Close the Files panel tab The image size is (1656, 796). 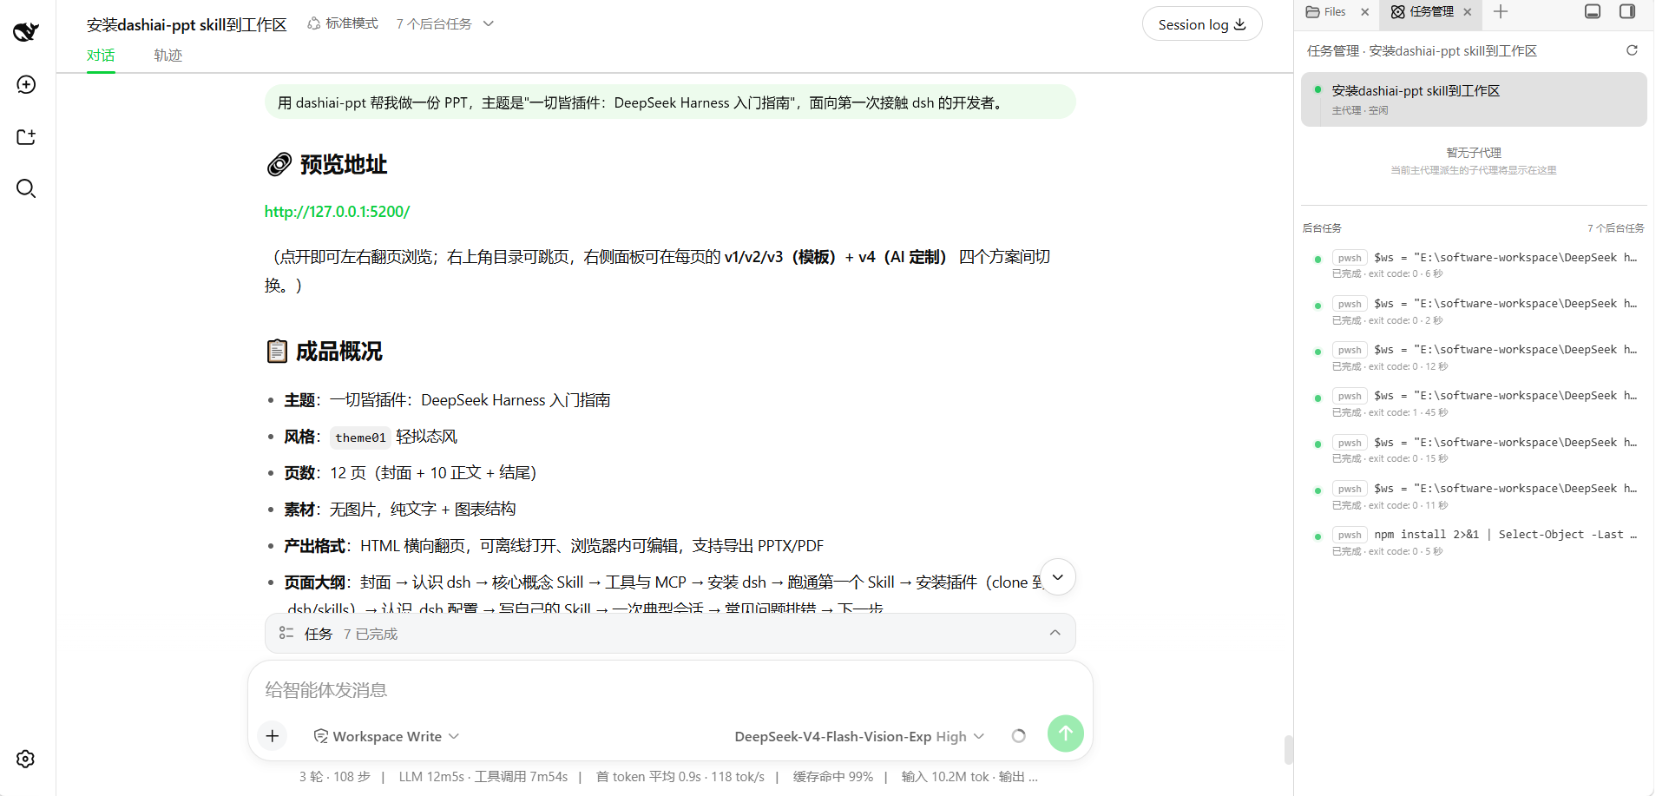pos(1364,12)
